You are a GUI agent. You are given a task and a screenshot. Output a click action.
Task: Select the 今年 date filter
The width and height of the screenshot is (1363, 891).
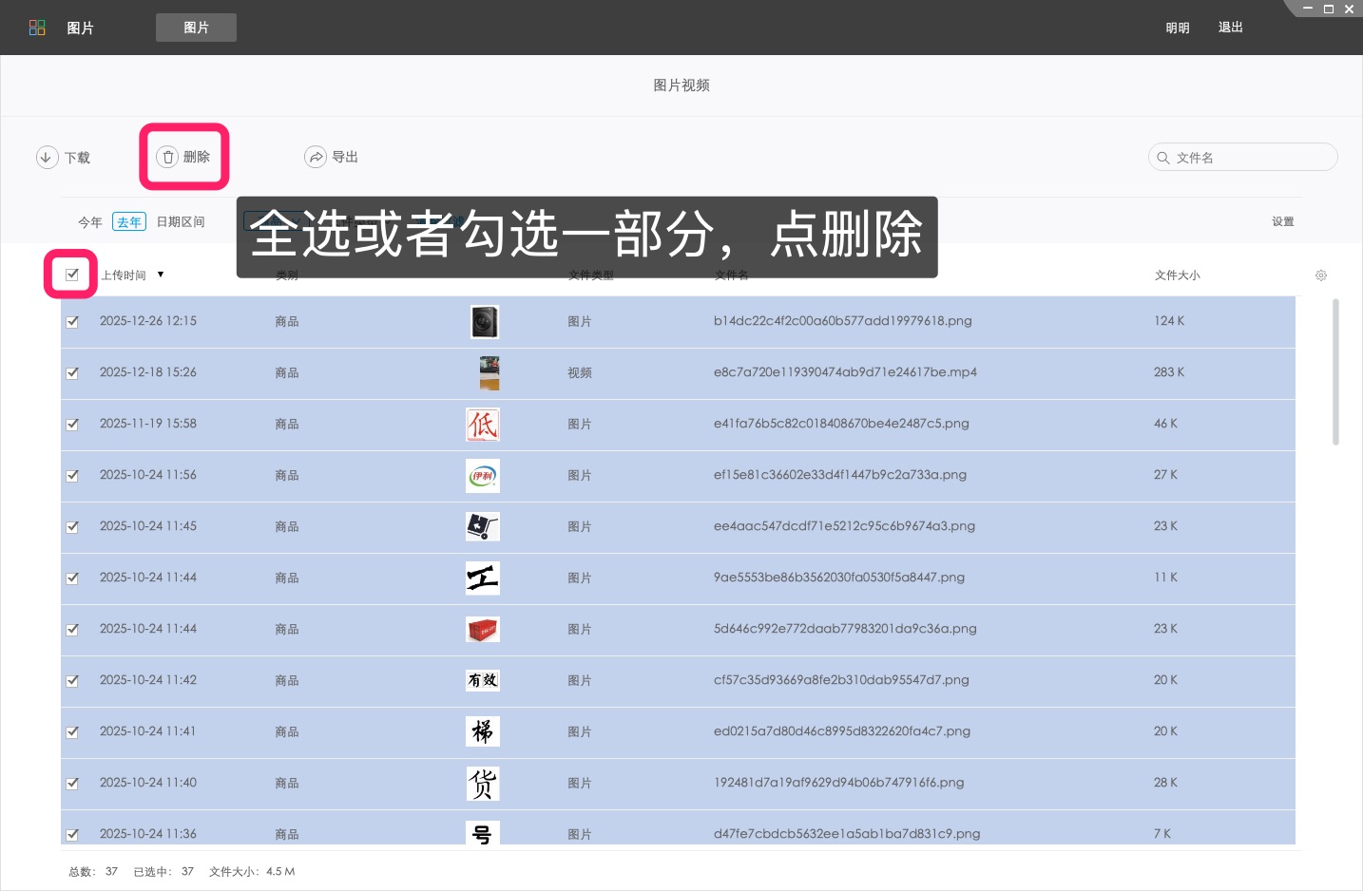[x=90, y=222]
